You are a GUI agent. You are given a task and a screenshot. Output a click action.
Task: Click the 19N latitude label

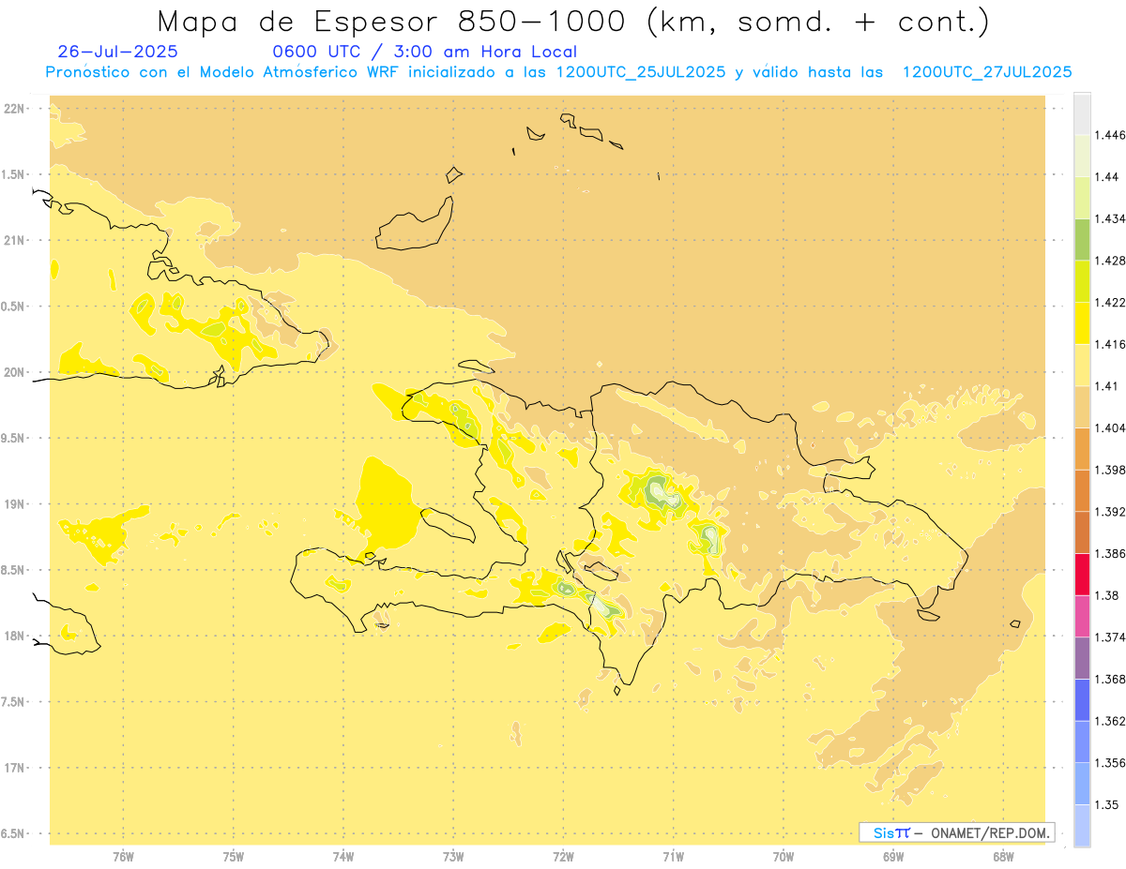(x=16, y=504)
